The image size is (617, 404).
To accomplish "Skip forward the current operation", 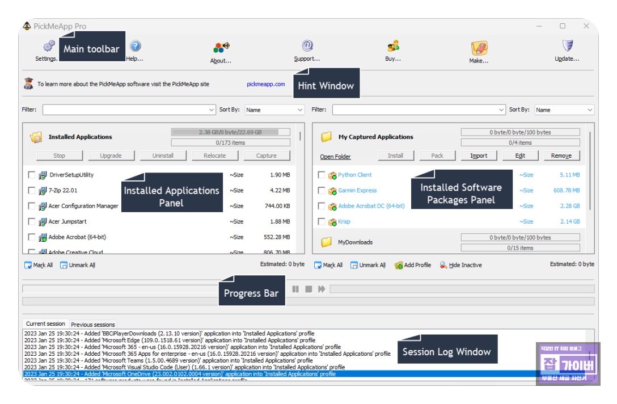I will pyautogui.click(x=322, y=289).
